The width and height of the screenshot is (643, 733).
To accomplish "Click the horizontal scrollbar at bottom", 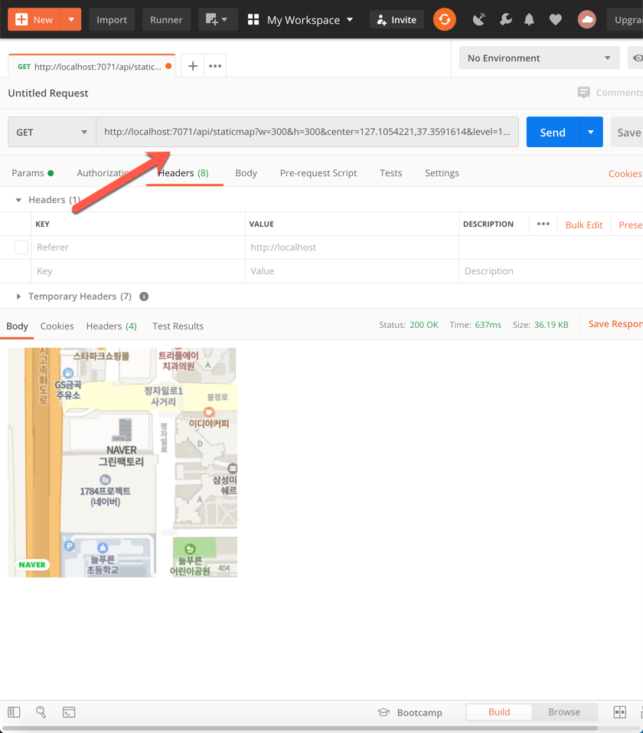I will [x=300, y=728].
